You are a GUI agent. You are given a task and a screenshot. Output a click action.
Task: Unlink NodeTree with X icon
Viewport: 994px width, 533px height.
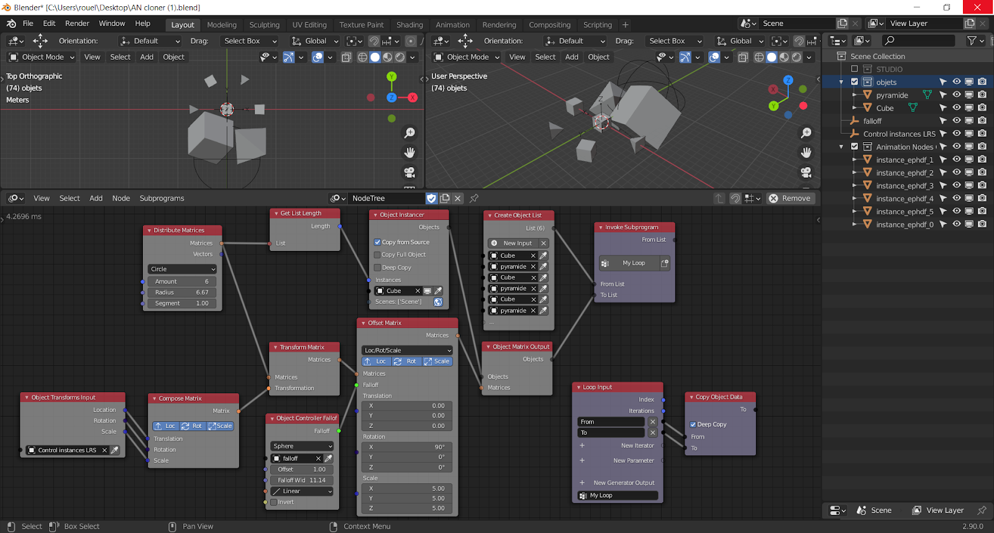tap(458, 198)
